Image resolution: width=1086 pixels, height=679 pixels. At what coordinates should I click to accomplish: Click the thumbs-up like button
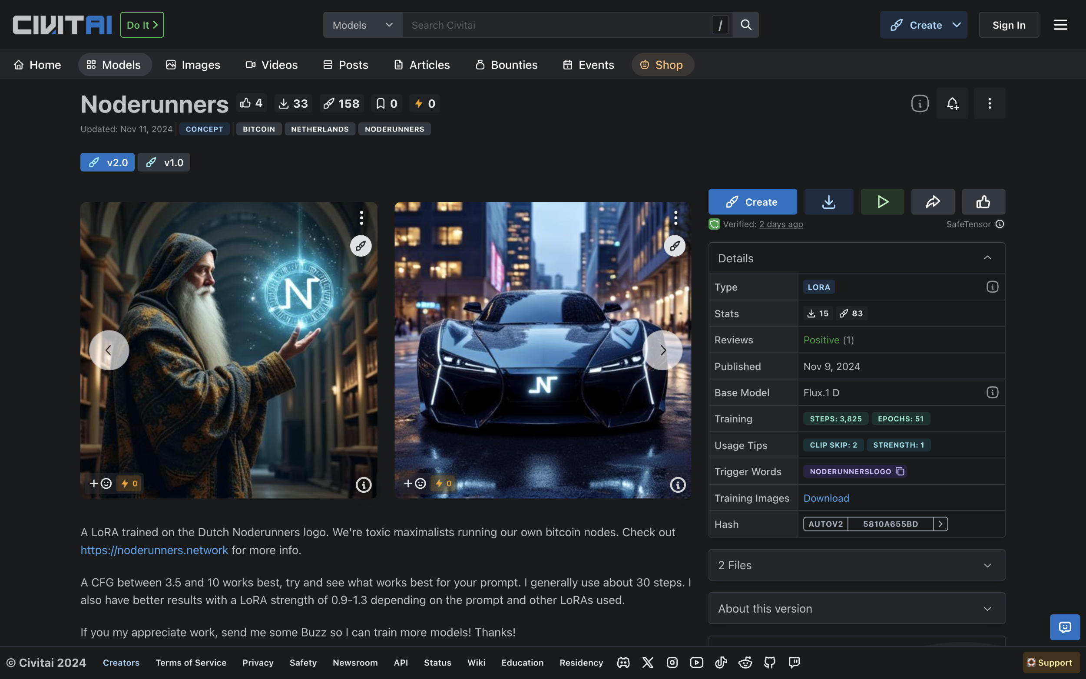click(983, 201)
